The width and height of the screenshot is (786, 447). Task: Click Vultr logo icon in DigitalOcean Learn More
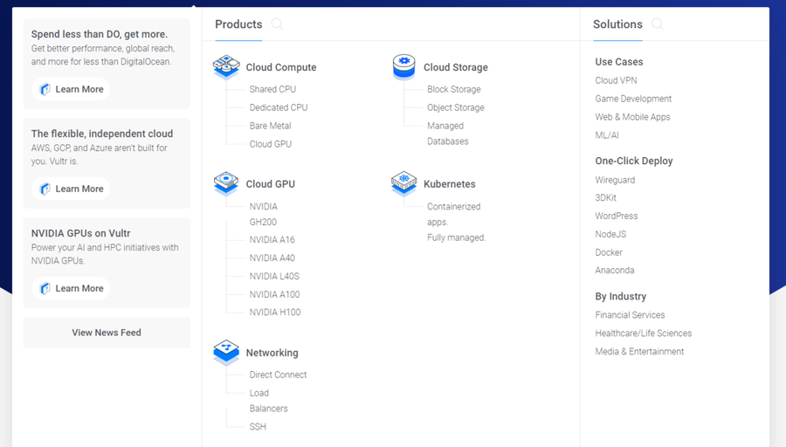point(45,89)
